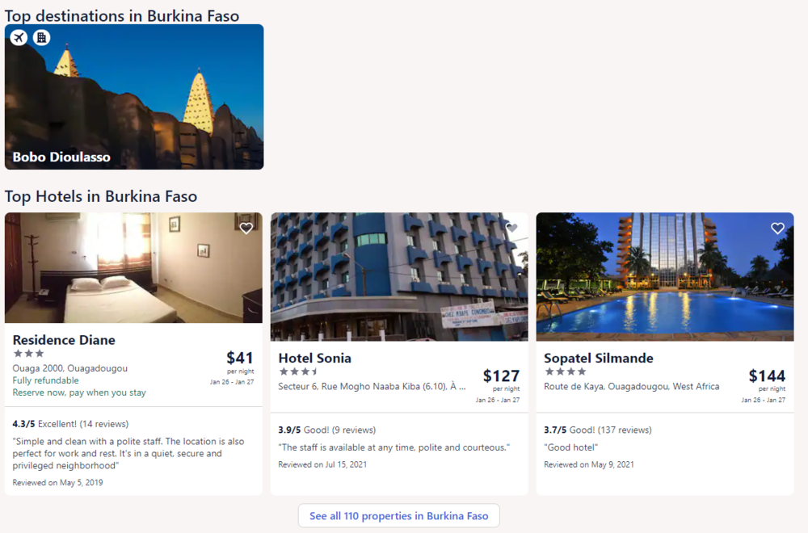Screen dimensions: 808x533
Task: Favorite Hotel Sonia using the heart
Action: point(511,229)
